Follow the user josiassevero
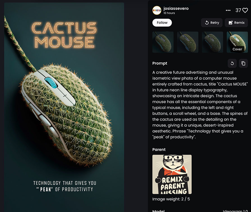This screenshot has width=251, height=212. [162, 23]
